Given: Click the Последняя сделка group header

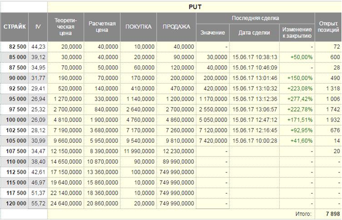Looking at the screenshot, I should point(254,19).
